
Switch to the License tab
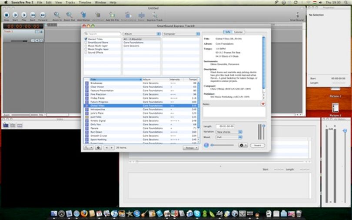pos(238,32)
